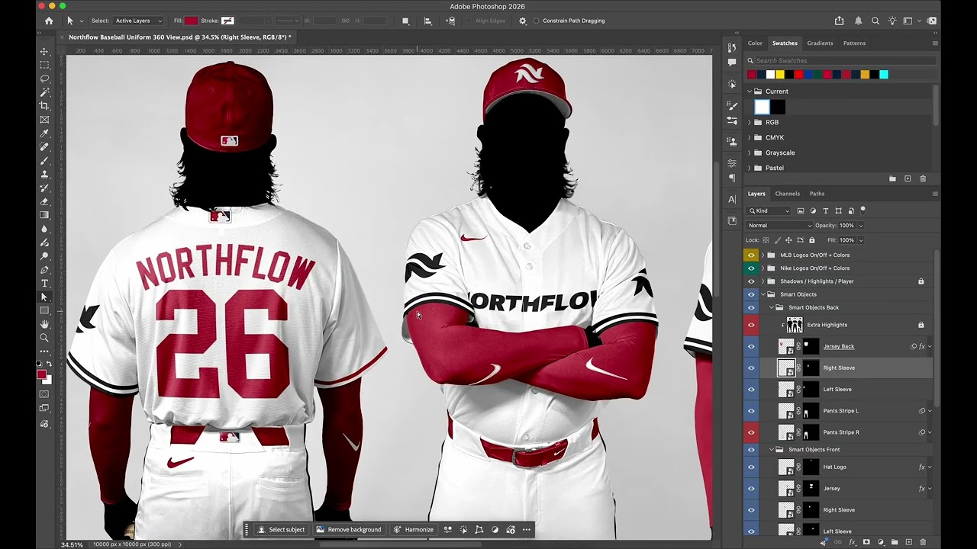The image size is (977, 549).
Task: Click the Pants Stripe L layer thumbnail
Action: [785, 411]
